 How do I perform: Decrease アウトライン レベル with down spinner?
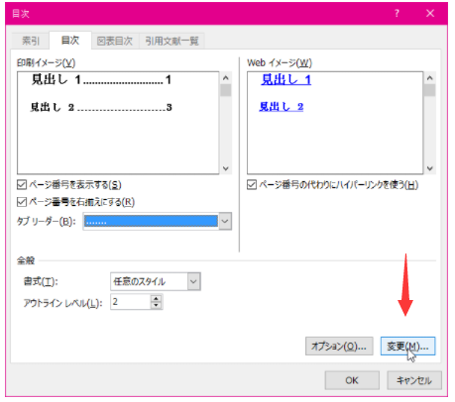click(x=156, y=306)
